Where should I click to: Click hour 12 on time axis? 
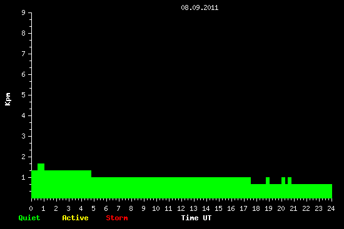click(181, 208)
